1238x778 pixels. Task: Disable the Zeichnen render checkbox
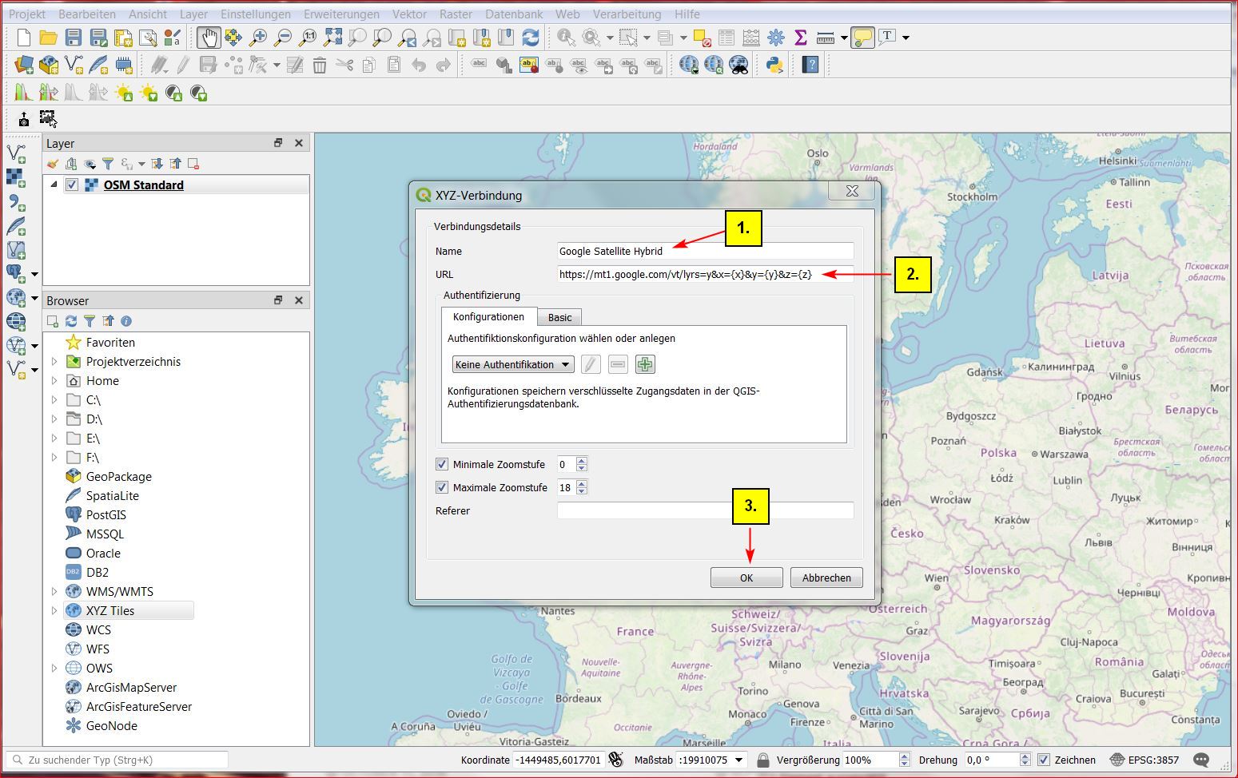tap(1043, 760)
